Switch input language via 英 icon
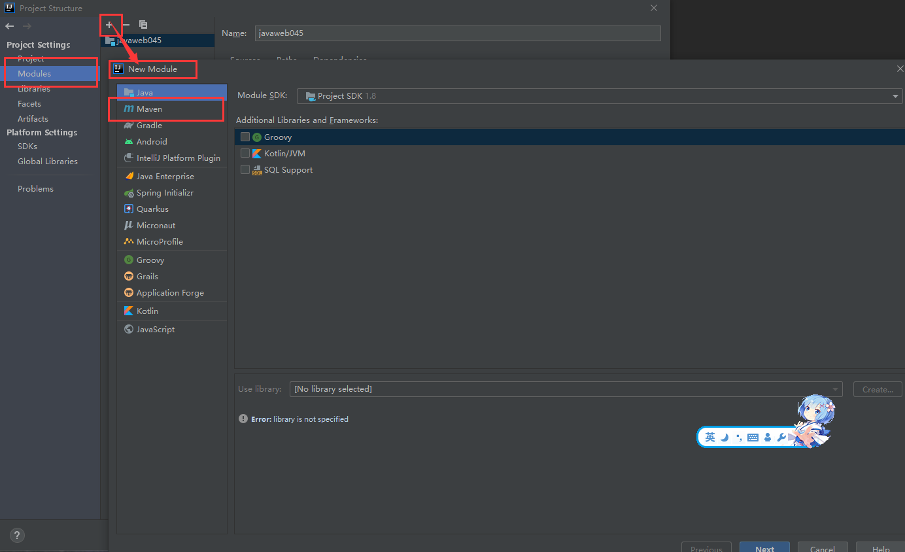Image resolution: width=905 pixels, height=552 pixels. (x=710, y=437)
